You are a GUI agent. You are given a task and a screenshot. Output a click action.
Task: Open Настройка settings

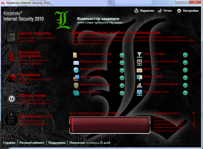coord(191,11)
